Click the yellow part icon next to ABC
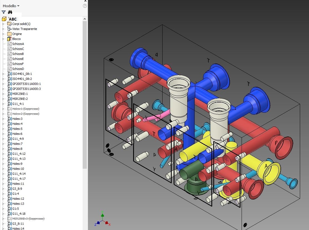The width and height of the screenshot is (309, 230). coord(4,19)
